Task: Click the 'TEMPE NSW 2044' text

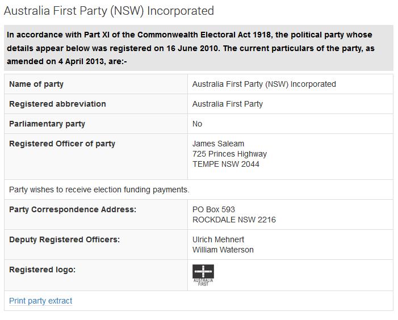Action: point(226,164)
